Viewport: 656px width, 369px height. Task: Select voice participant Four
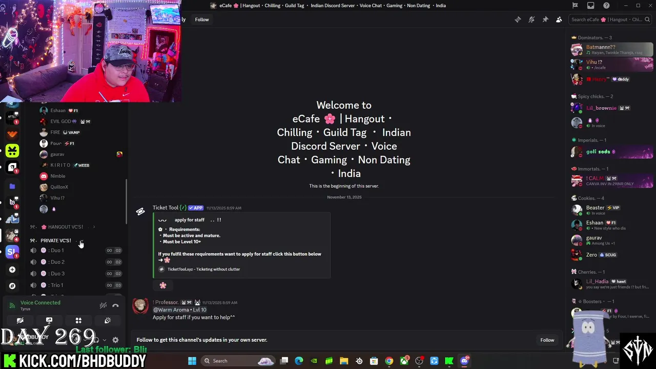pos(80,143)
